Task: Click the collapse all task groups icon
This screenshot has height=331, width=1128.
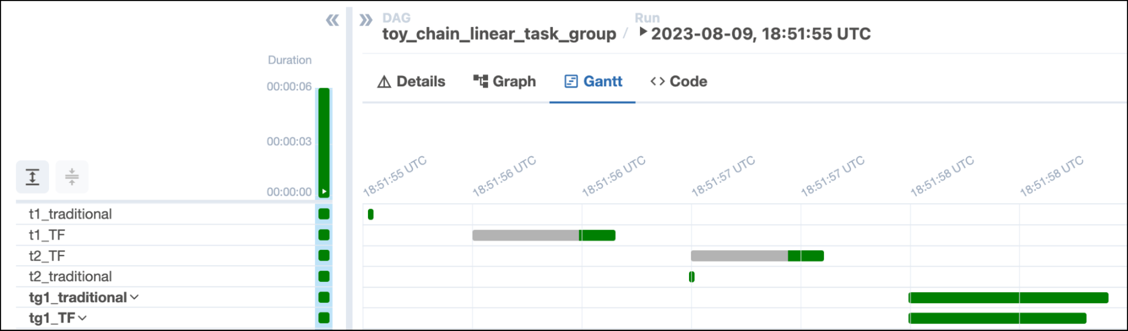Action: pyautogui.click(x=72, y=177)
